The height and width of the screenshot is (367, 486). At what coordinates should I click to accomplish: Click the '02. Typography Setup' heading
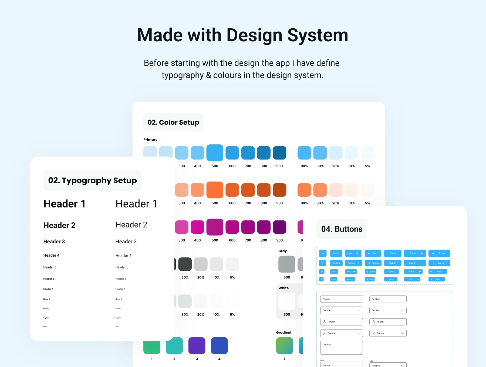tap(93, 180)
